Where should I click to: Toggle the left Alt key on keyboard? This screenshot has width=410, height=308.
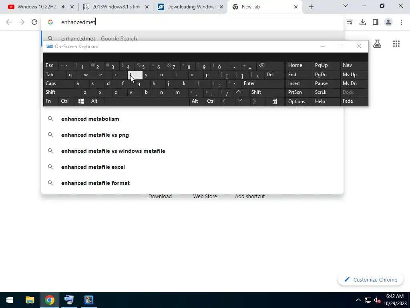(96, 101)
